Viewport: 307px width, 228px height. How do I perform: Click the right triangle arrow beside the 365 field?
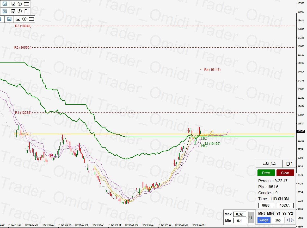(292, 220)
